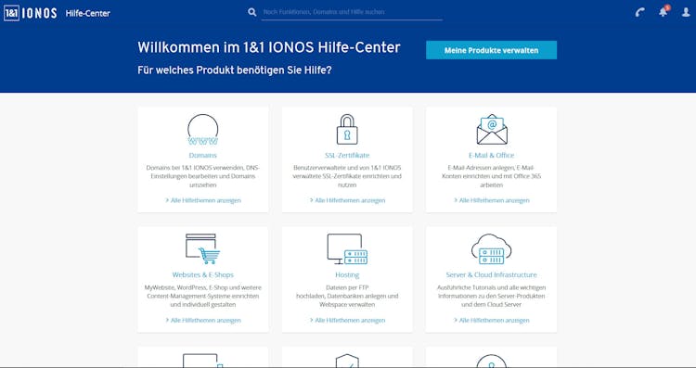Click the Hosting monitor-server icon

347,248
